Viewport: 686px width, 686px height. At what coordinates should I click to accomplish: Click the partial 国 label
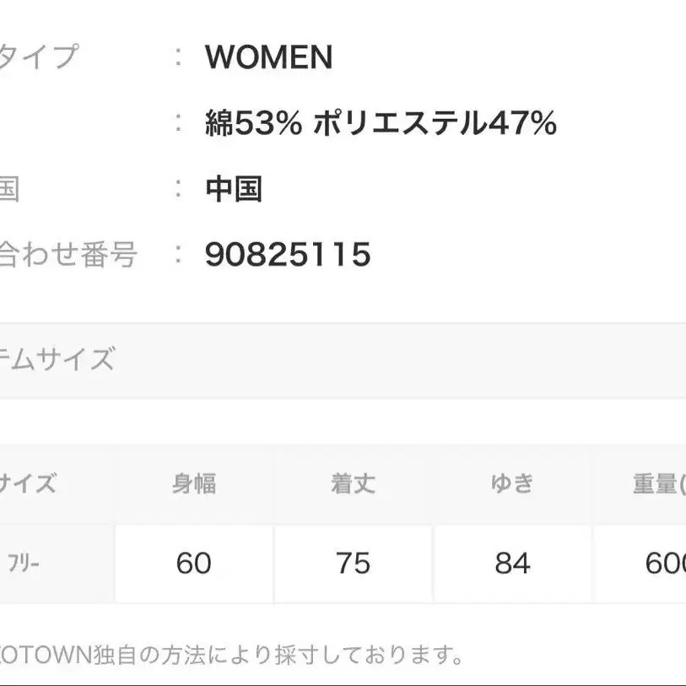(x=8, y=188)
